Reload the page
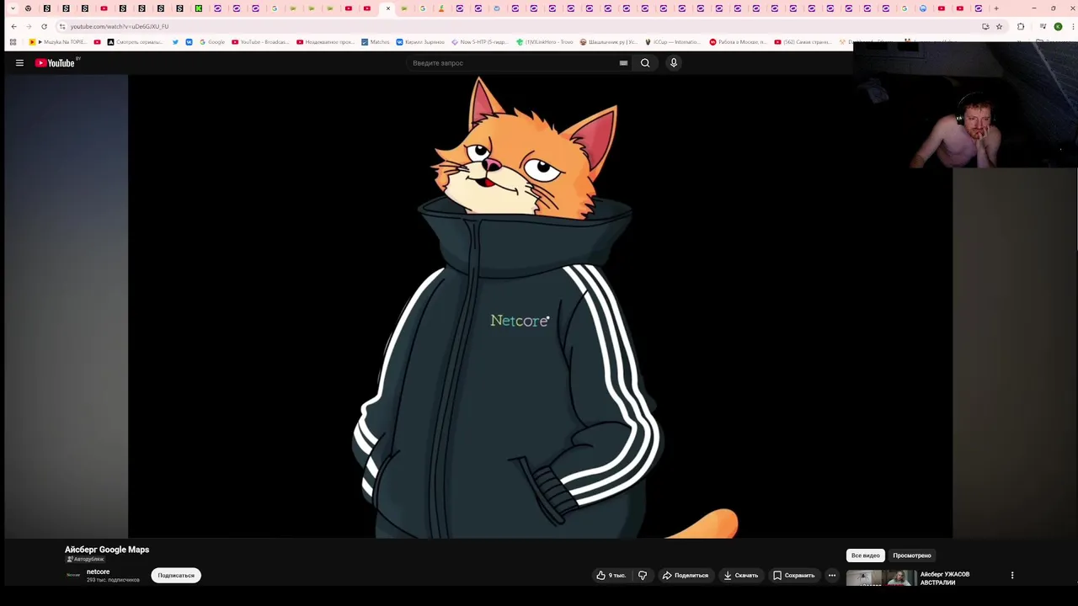This screenshot has height=606, width=1078. [44, 26]
